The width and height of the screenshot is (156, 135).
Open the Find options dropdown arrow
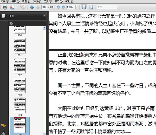coord(118,7)
